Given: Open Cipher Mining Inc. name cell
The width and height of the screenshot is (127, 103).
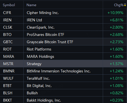Looking at the screenshot, I should (43, 13).
